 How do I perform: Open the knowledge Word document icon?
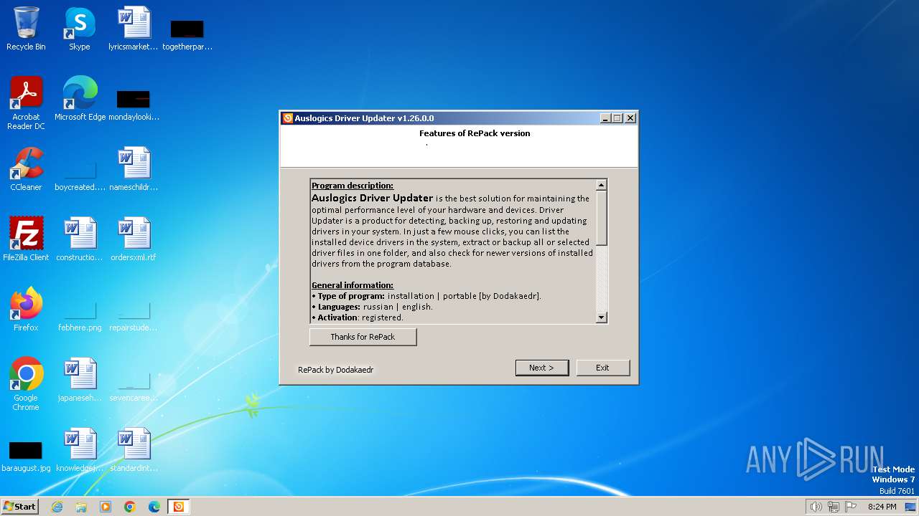pyautogui.click(x=80, y=450)
